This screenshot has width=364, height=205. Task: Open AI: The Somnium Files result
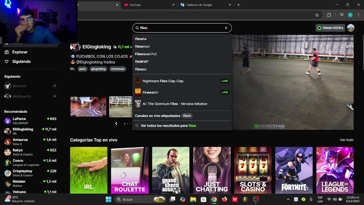[182, 104]
